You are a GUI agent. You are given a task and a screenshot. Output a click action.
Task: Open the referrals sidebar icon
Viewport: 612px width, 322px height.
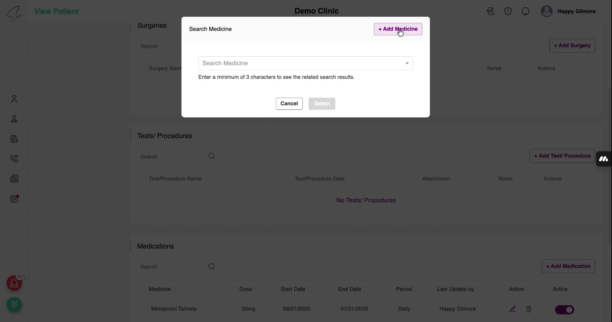pyautogui.click(x=14, y=119)
